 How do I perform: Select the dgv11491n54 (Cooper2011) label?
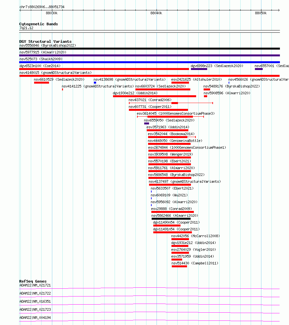tap(176, 229)
